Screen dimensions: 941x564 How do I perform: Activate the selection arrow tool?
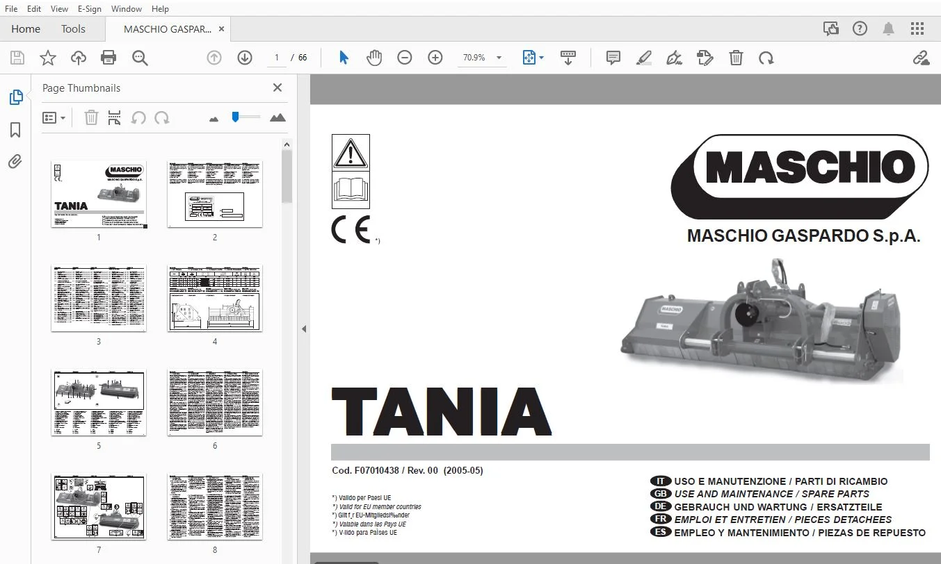[344, 58]
